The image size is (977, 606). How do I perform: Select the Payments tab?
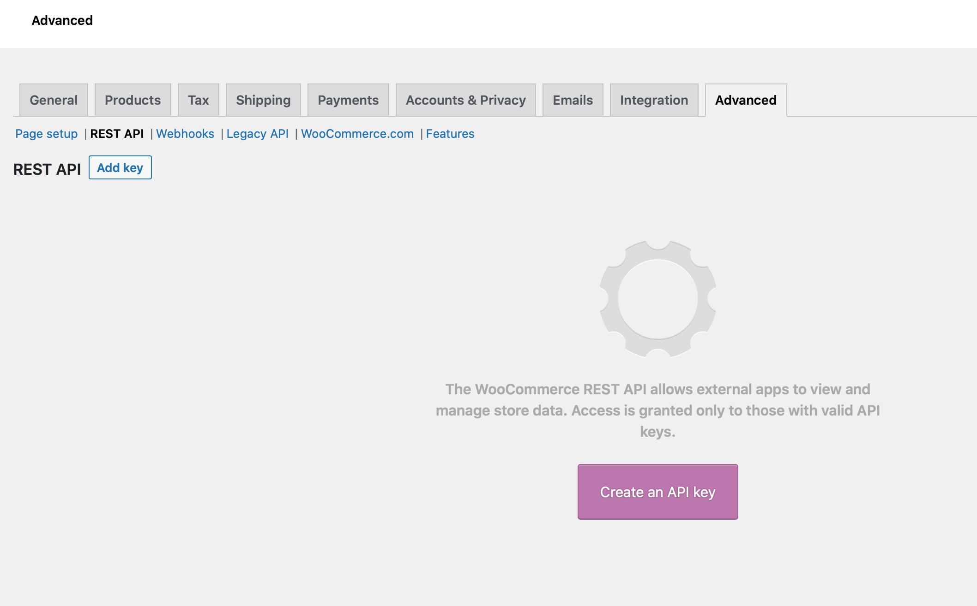(348, 100)
